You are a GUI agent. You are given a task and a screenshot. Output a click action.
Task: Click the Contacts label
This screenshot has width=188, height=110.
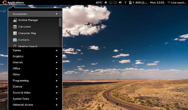[23, 40]
